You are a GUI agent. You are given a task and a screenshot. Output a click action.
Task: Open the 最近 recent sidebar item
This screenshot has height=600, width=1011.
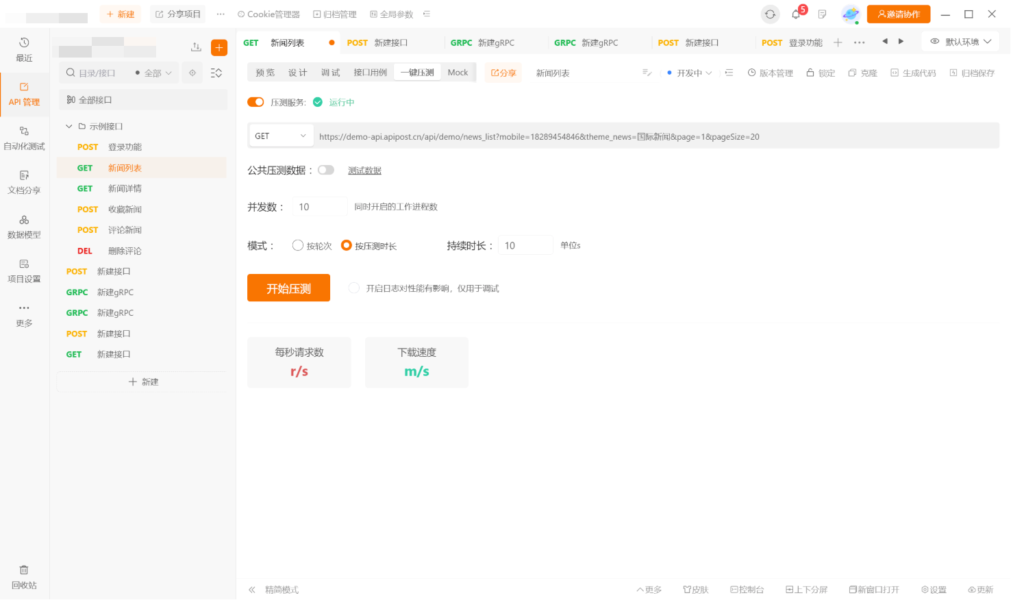(x=24, y=50)
